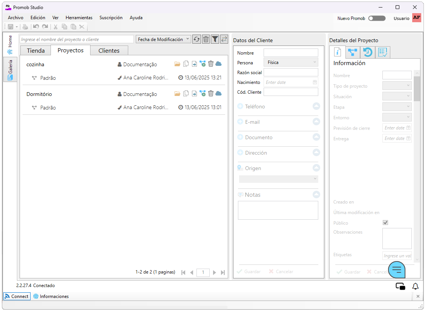Open the Etapa dropdown
This screenshot has height=310, width=425.
point(397,107)
